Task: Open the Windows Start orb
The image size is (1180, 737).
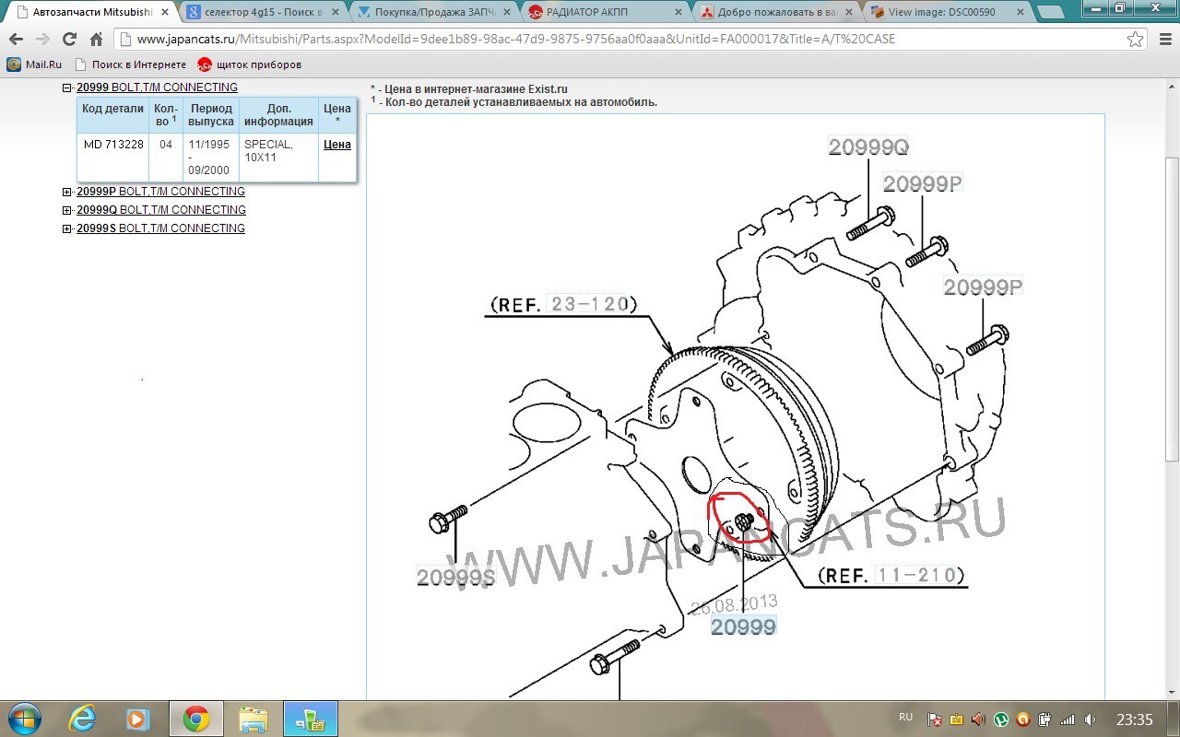Action: tap(23, 719)
